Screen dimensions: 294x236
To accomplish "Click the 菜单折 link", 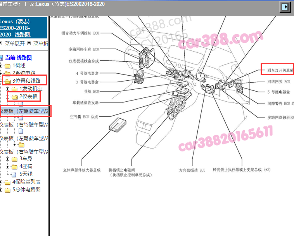I will click(x=40, y=43).
